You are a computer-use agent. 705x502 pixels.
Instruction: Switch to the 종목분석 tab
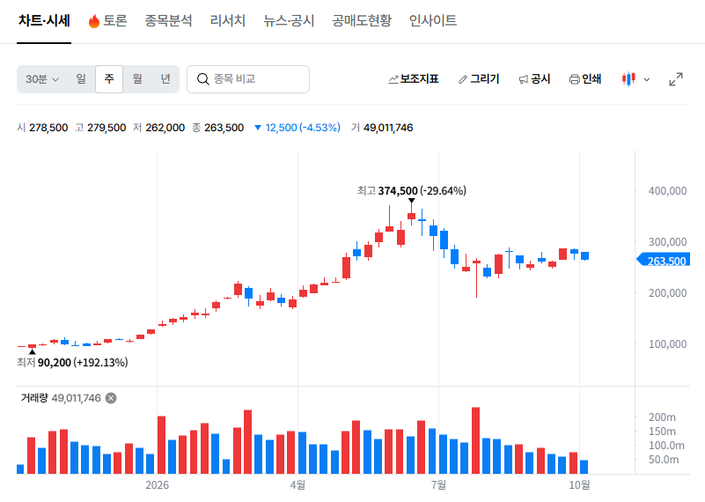168,20
